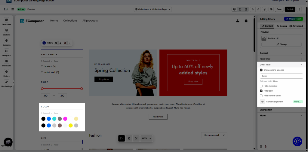Duplicate the Filters element
The width and height of the screenshot is (308, 152).
click(x=56, y=43)
